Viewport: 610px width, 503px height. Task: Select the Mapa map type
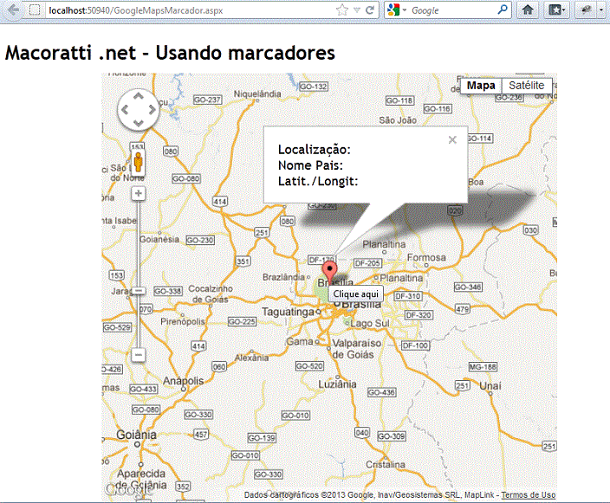[x=481, y=86]
